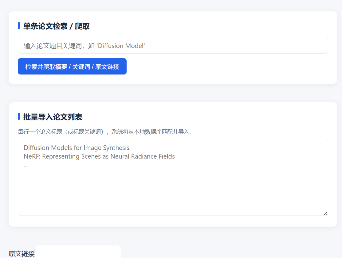Click the 单条论文检索 / 爬取 heading

click(x=56, y=26)
